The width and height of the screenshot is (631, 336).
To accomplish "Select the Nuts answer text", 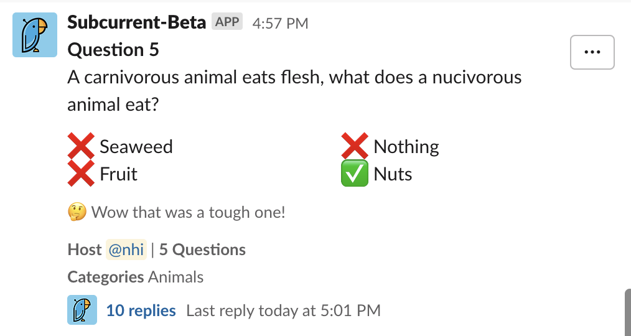I will tap(393, 174).
